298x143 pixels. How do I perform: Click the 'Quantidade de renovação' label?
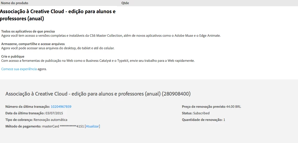coord(202,120)
